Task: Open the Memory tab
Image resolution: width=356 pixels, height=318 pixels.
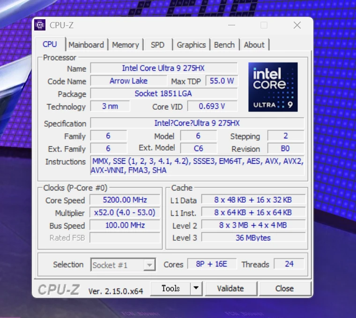Action: click(125, 45)
